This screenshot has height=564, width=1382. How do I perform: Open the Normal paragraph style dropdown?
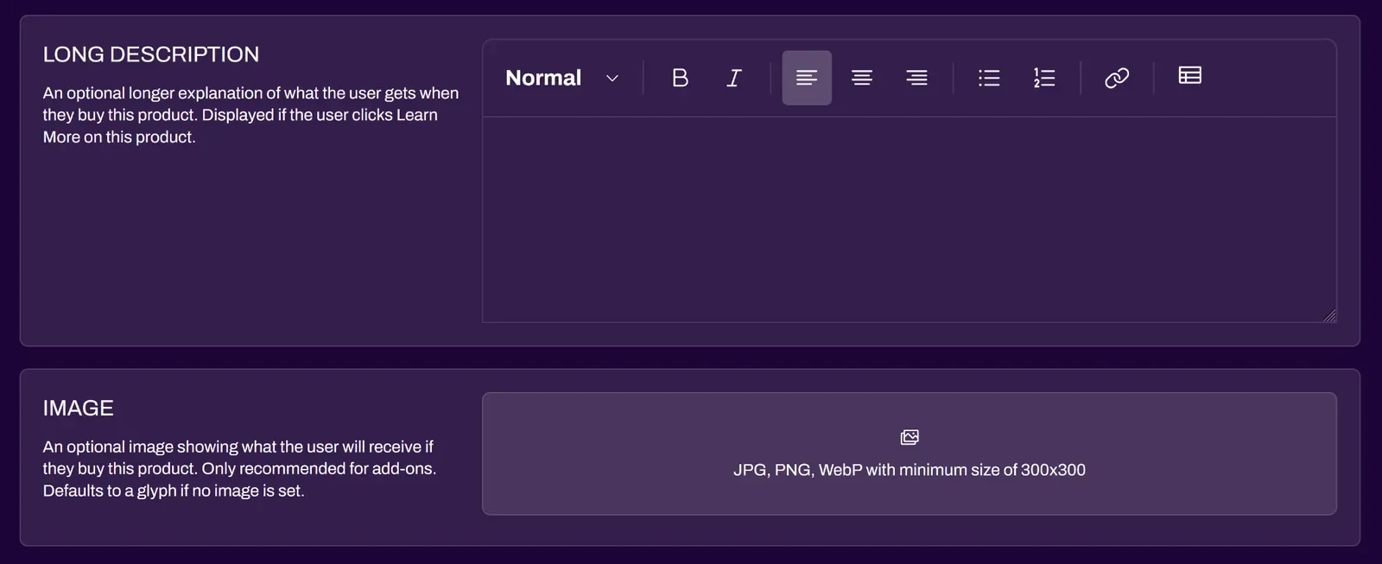542,78
